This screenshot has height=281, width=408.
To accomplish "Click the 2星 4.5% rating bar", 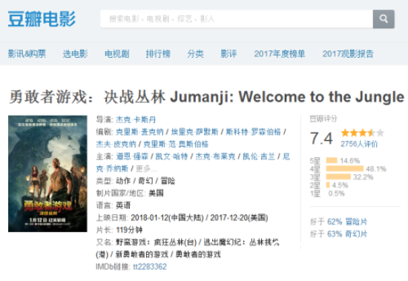I will (329, 185).
